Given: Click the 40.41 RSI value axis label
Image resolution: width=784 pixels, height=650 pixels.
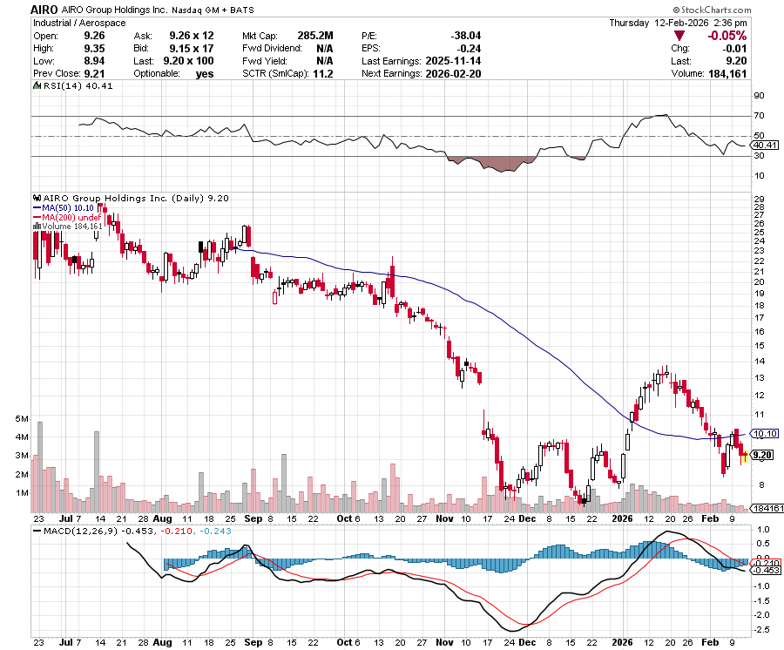Looking at the screenshot, I should (x=766, y=145).
